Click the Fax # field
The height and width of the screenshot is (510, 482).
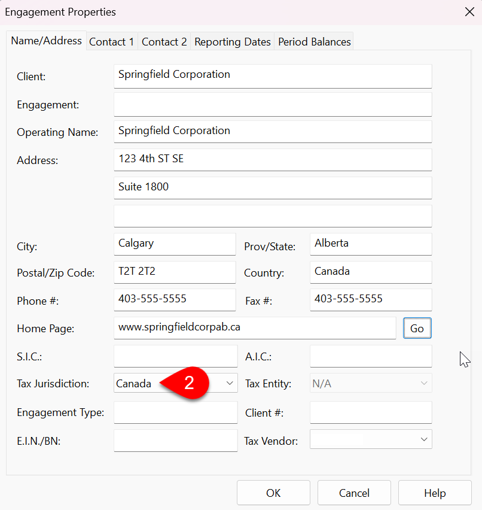pos(370,299)
